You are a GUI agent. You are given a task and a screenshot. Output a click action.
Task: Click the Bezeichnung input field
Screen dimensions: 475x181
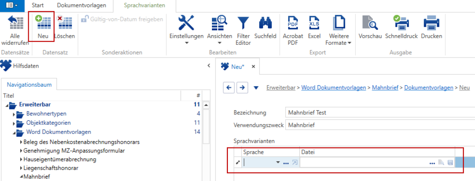coord(380,113)
